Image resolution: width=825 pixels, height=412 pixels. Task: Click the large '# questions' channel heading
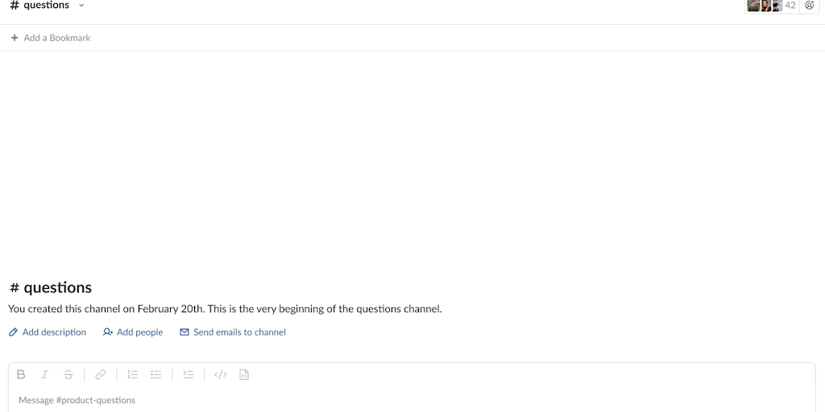[51, 287]
